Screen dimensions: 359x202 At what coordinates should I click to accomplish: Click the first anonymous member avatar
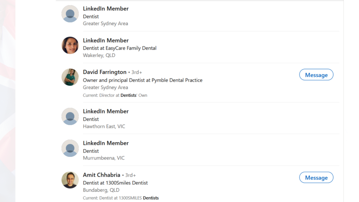[x=70, y=14]
